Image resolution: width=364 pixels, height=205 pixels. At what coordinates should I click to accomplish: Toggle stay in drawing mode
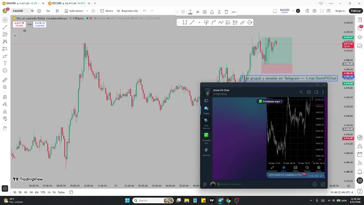5,104
